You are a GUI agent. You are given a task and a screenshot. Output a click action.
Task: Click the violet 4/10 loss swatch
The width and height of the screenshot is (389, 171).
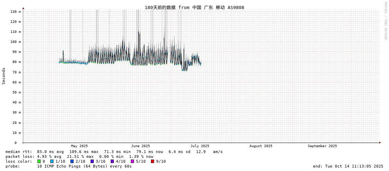pyautogui.click(x=112, y=161)
